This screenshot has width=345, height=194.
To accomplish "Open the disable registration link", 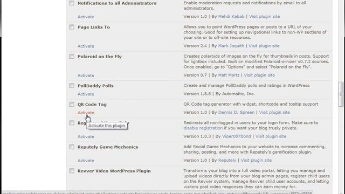I will pos(203,128).
